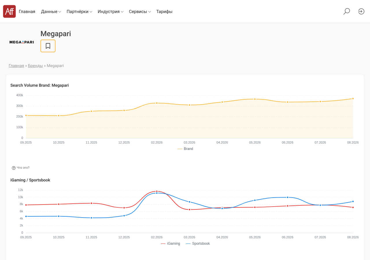This screenshot has width=370, height=260.
Task: Follow the Бренды breadcrumb link
Action: coord(35,66)
